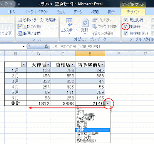Select 標本標準偏差 in the function list
The height and width of the screenshot is (144, 154).
click(92, 134)
